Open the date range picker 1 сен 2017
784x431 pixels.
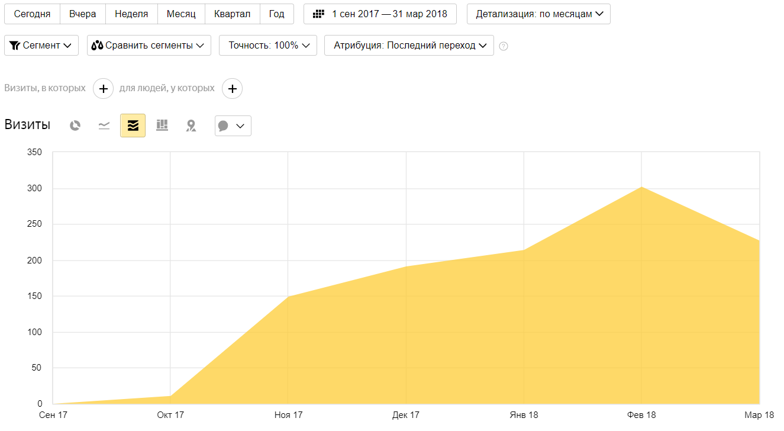point(380,14)
